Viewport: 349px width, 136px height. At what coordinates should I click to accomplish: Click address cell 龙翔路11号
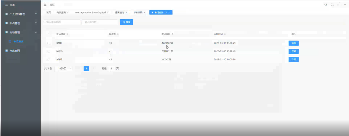click(167, 51)
